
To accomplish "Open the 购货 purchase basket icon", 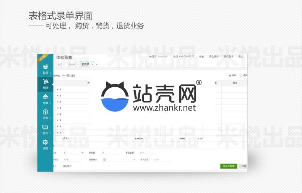I will pos(45,67).
